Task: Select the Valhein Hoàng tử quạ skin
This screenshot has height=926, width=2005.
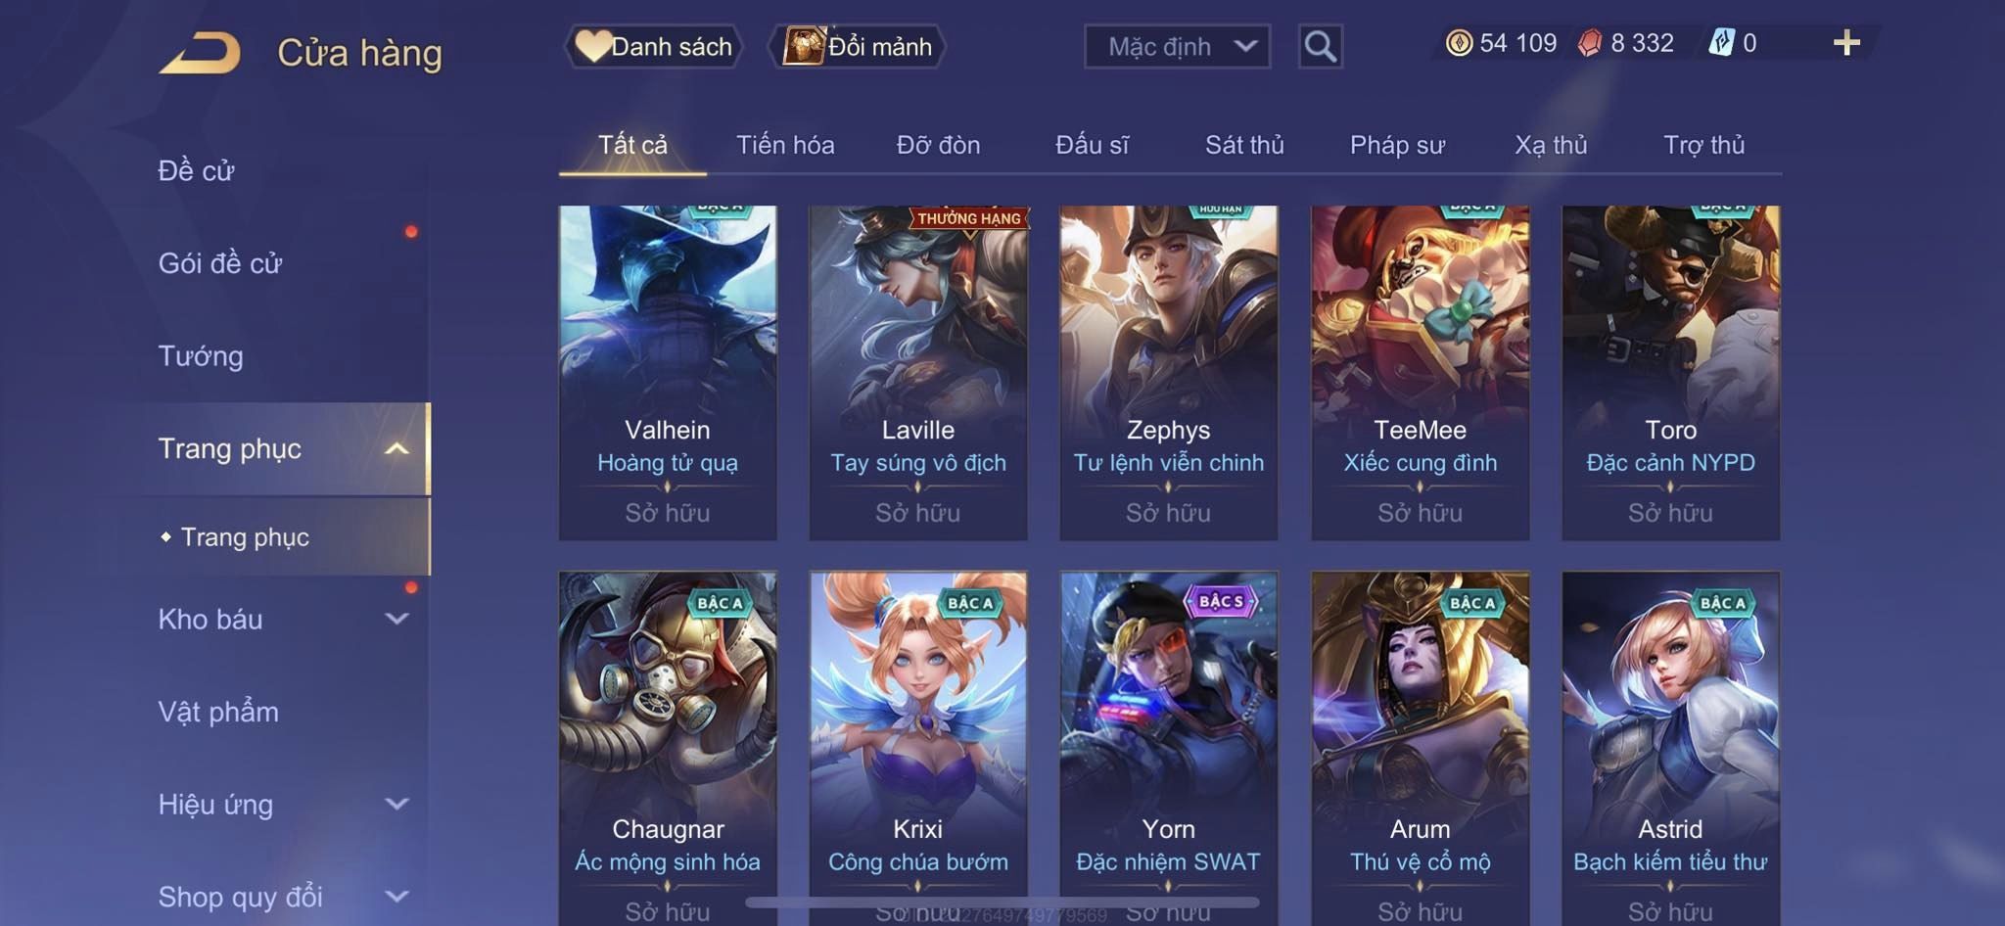Action: [x=668, y=373]
